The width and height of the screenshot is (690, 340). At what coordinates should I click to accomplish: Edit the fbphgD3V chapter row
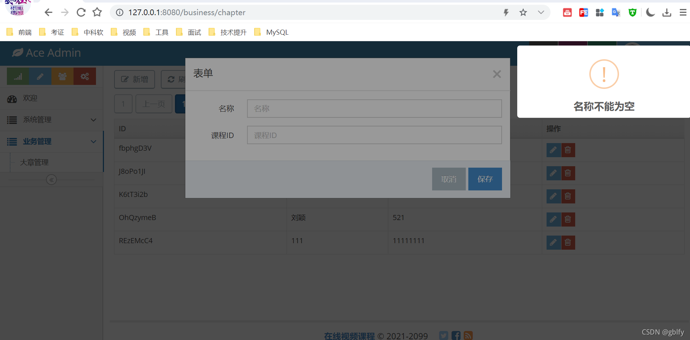(553, 150)
